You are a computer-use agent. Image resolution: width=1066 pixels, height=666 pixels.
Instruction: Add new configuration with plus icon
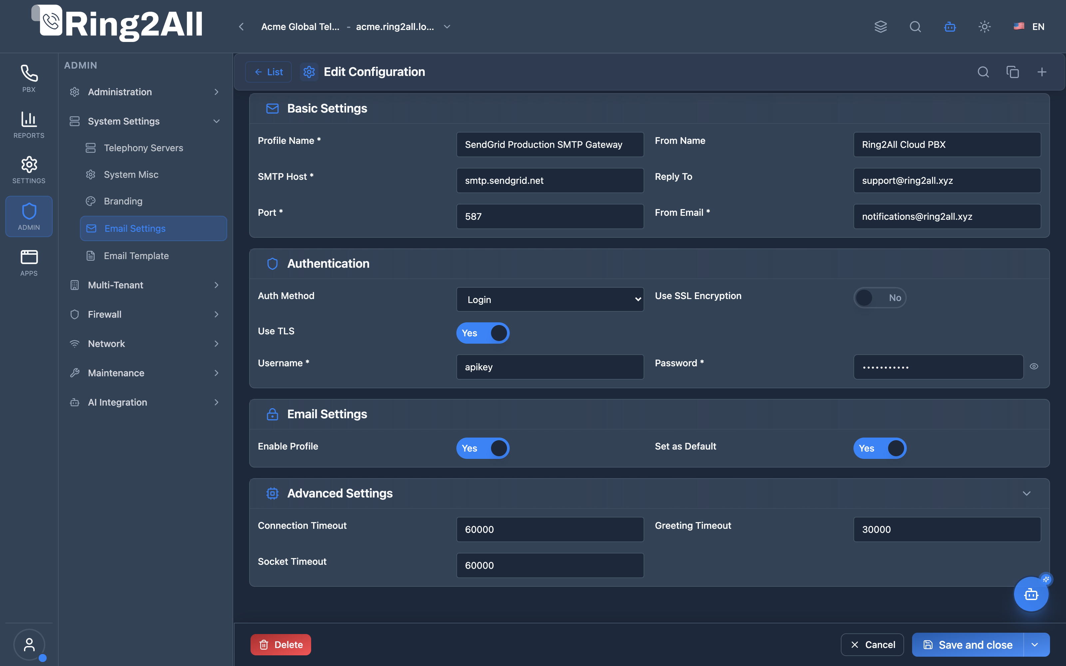(1042, 72)
